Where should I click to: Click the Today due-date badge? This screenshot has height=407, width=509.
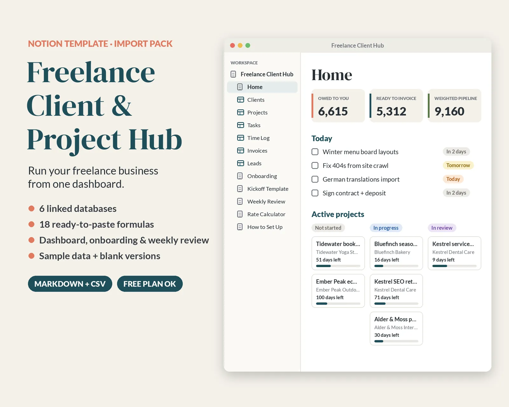(x=453, y=179)
